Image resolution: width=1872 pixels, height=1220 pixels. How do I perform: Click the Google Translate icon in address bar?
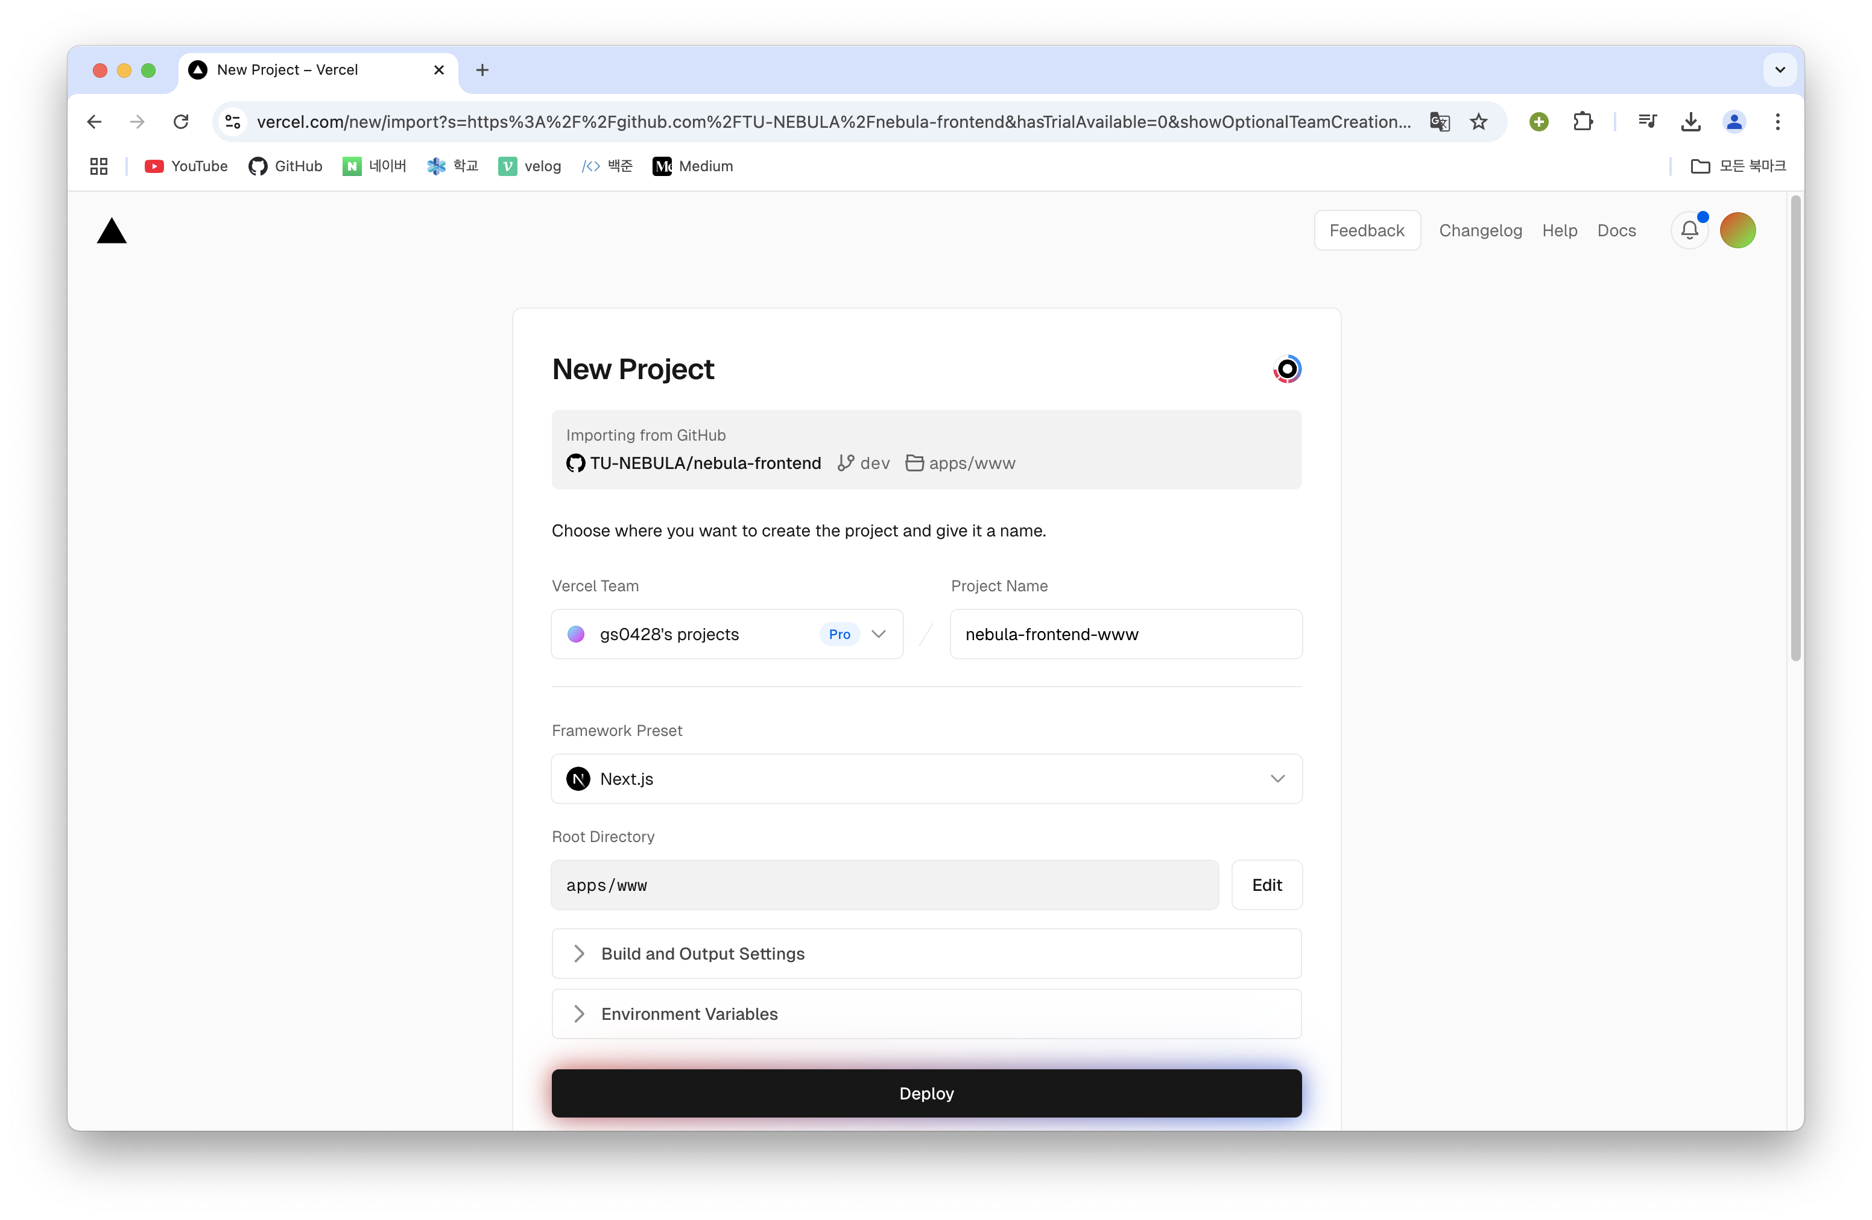click(1440, 122)
